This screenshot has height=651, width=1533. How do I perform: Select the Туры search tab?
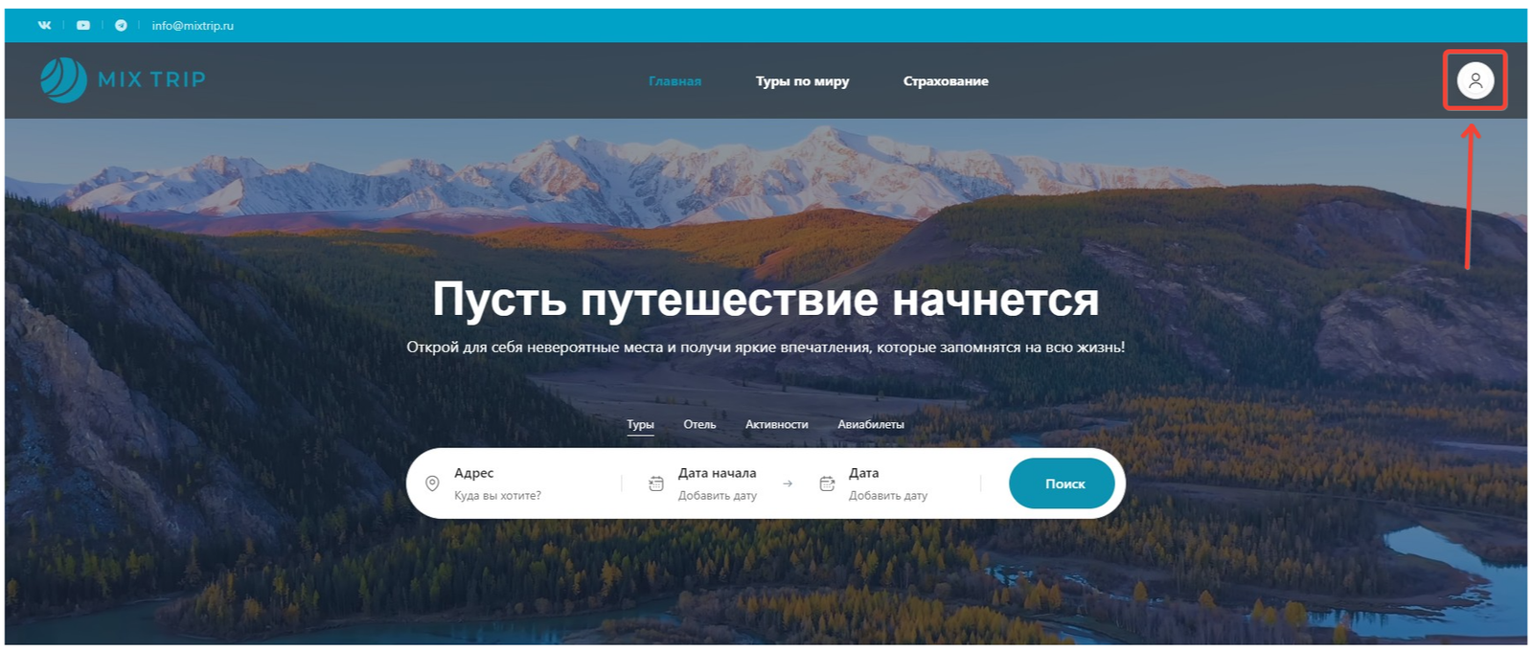pos(640,425)
